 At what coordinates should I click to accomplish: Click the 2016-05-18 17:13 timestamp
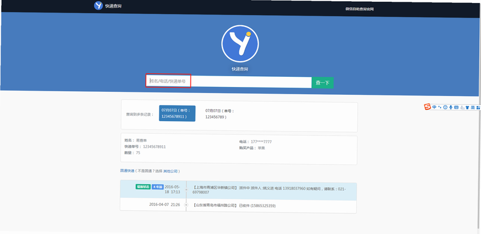tap(173, 189)
